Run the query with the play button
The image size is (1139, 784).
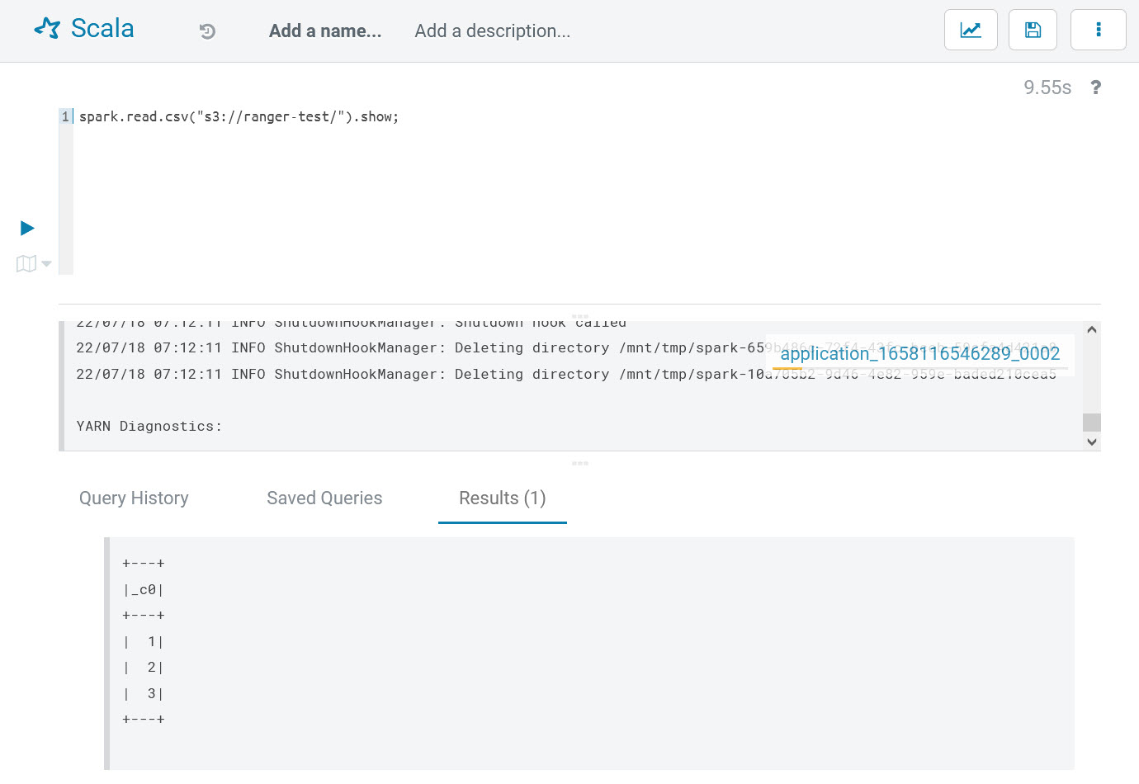(x=27, y=228)
